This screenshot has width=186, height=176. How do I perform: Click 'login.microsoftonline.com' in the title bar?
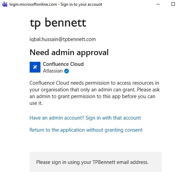[x=33, y=4]
